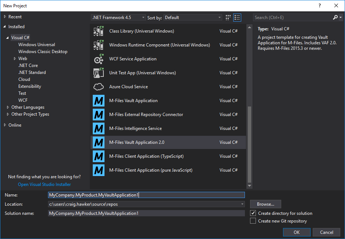Click the Unit Test App template icon
The image size is (345, 239).
click(x=98, y=72)
